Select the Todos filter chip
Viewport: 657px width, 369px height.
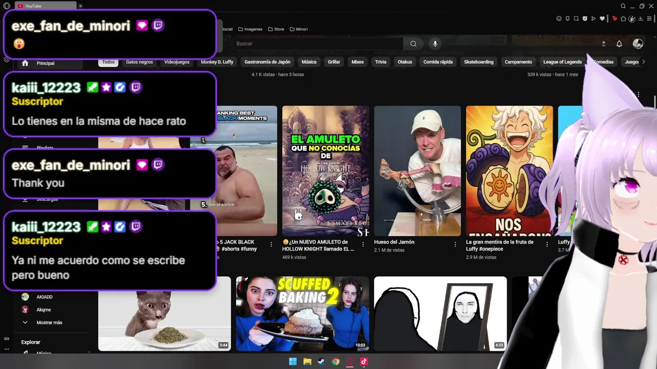point(108,62)
